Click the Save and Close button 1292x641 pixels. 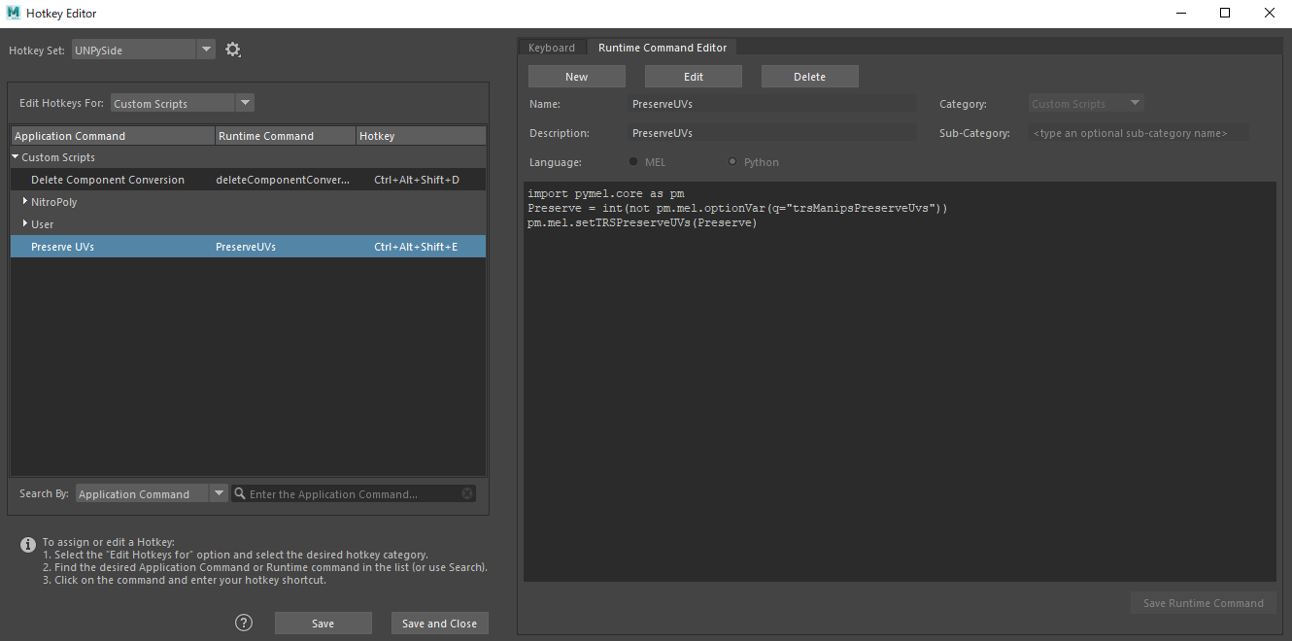click(439, 624)
